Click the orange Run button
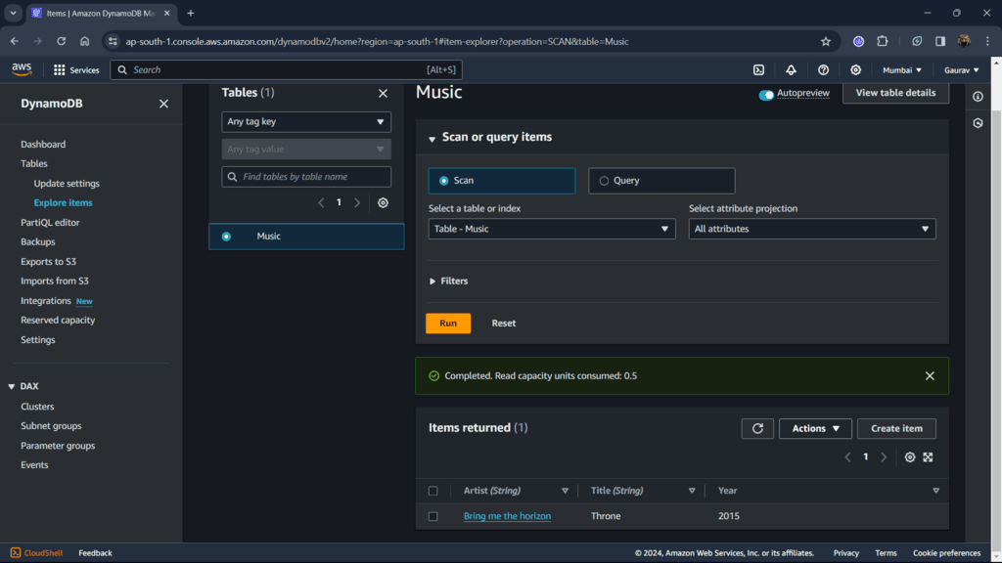The image size is (1002, 563). pyautogui.click(x=448, y=323)
